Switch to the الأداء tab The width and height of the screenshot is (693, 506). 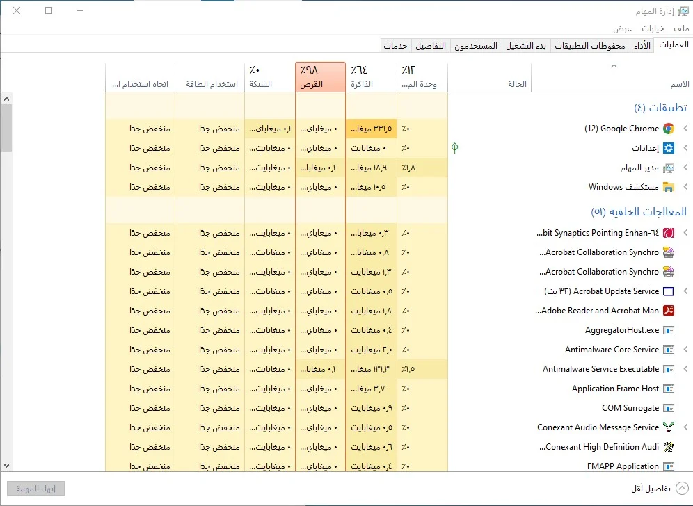(x=642, y=45)
